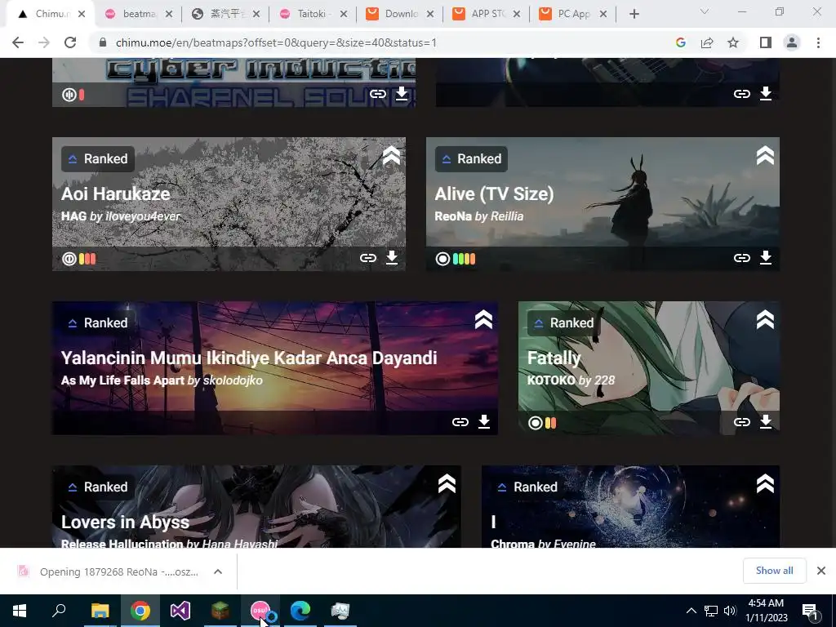Screen dimensions: 836x627
Task: Open File Explorer from the taskbar
Action: click(100, 611)
